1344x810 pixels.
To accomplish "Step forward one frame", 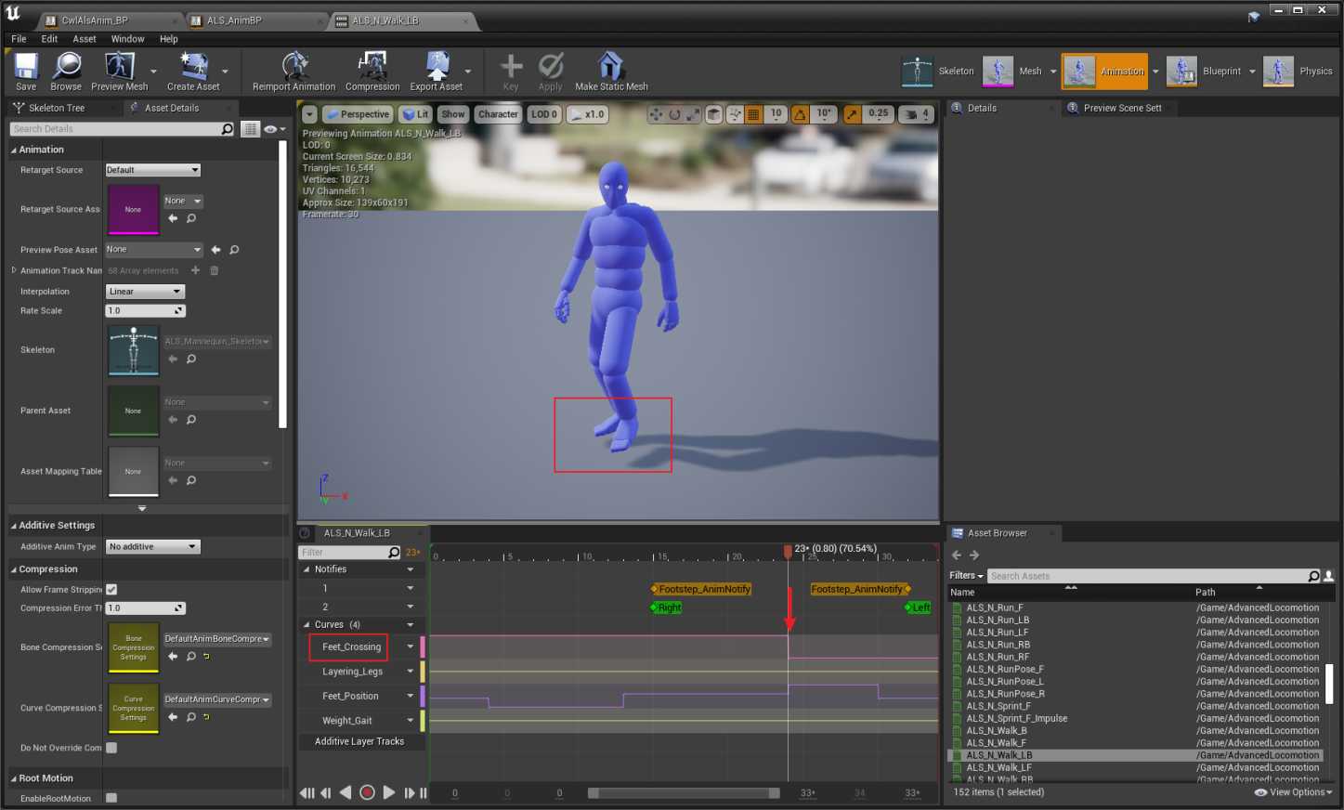I will tap(409, 792).
